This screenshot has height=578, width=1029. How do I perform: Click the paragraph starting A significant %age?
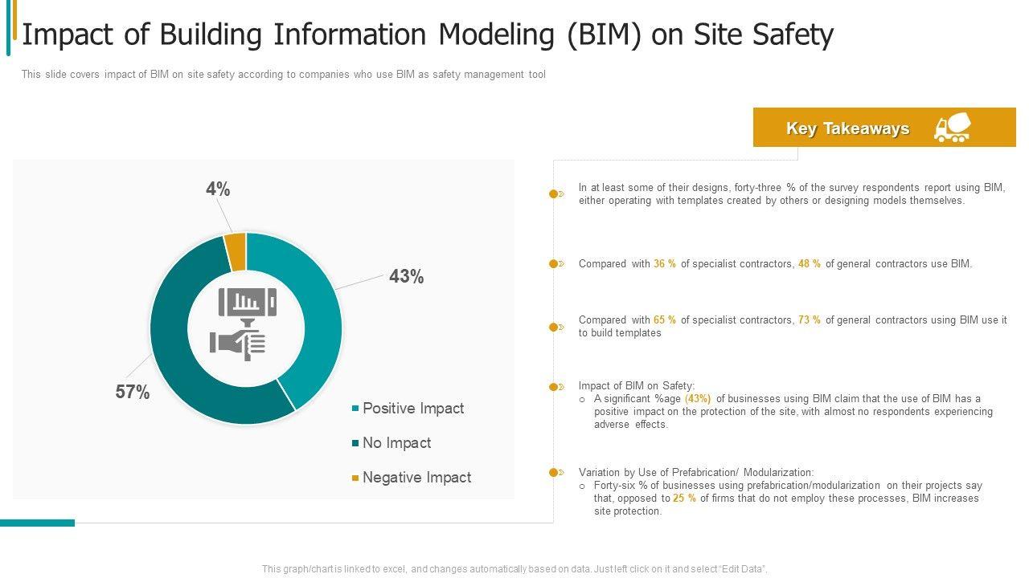pos(793,412)
